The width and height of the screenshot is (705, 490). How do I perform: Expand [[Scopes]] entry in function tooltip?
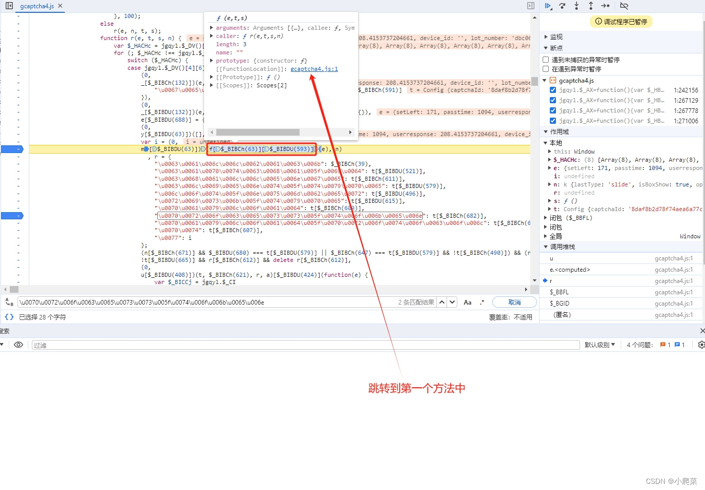pyautogui.click(x=212, y=85)
